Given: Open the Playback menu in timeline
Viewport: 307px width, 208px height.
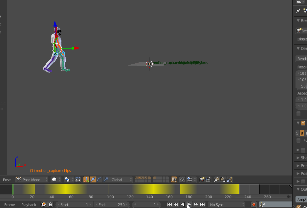Looking at the screenshot, I should coord(29,205).
